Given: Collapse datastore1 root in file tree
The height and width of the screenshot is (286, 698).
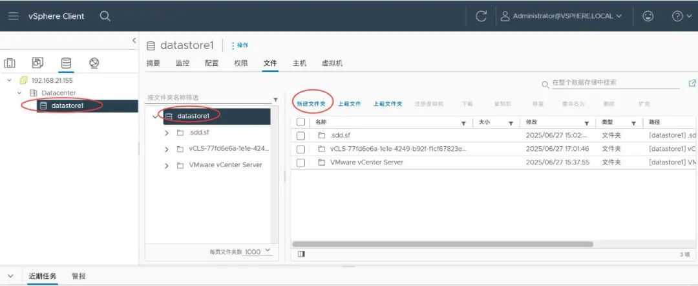Looking at the screenshot, I should [155, 116].
